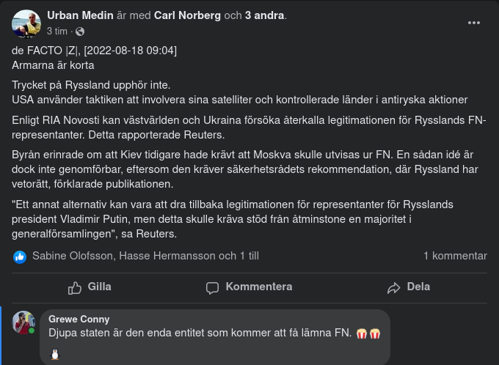Show the 3 andra tagged people
Screen dimensions: 499x365
(266, 15)
